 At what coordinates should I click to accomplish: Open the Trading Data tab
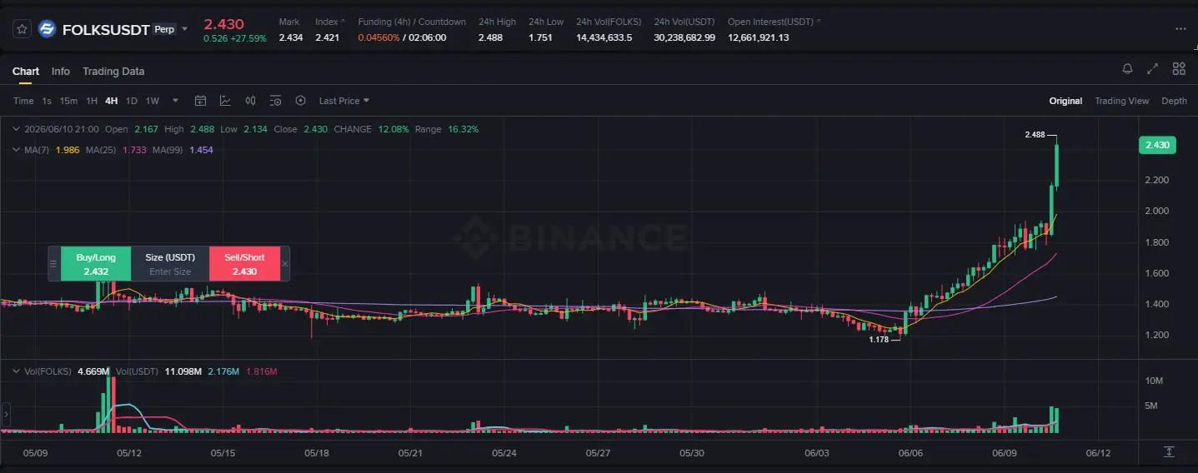[113, 72]
